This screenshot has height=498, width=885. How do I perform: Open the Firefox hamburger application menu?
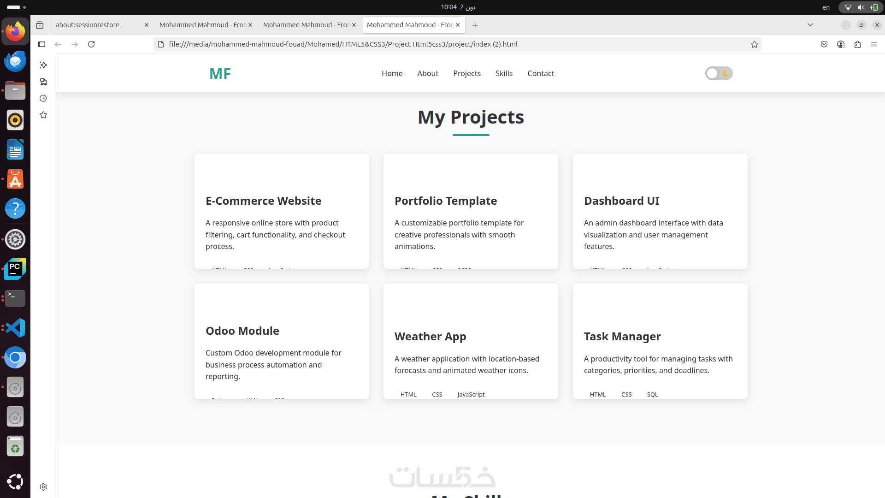(874, 44)
